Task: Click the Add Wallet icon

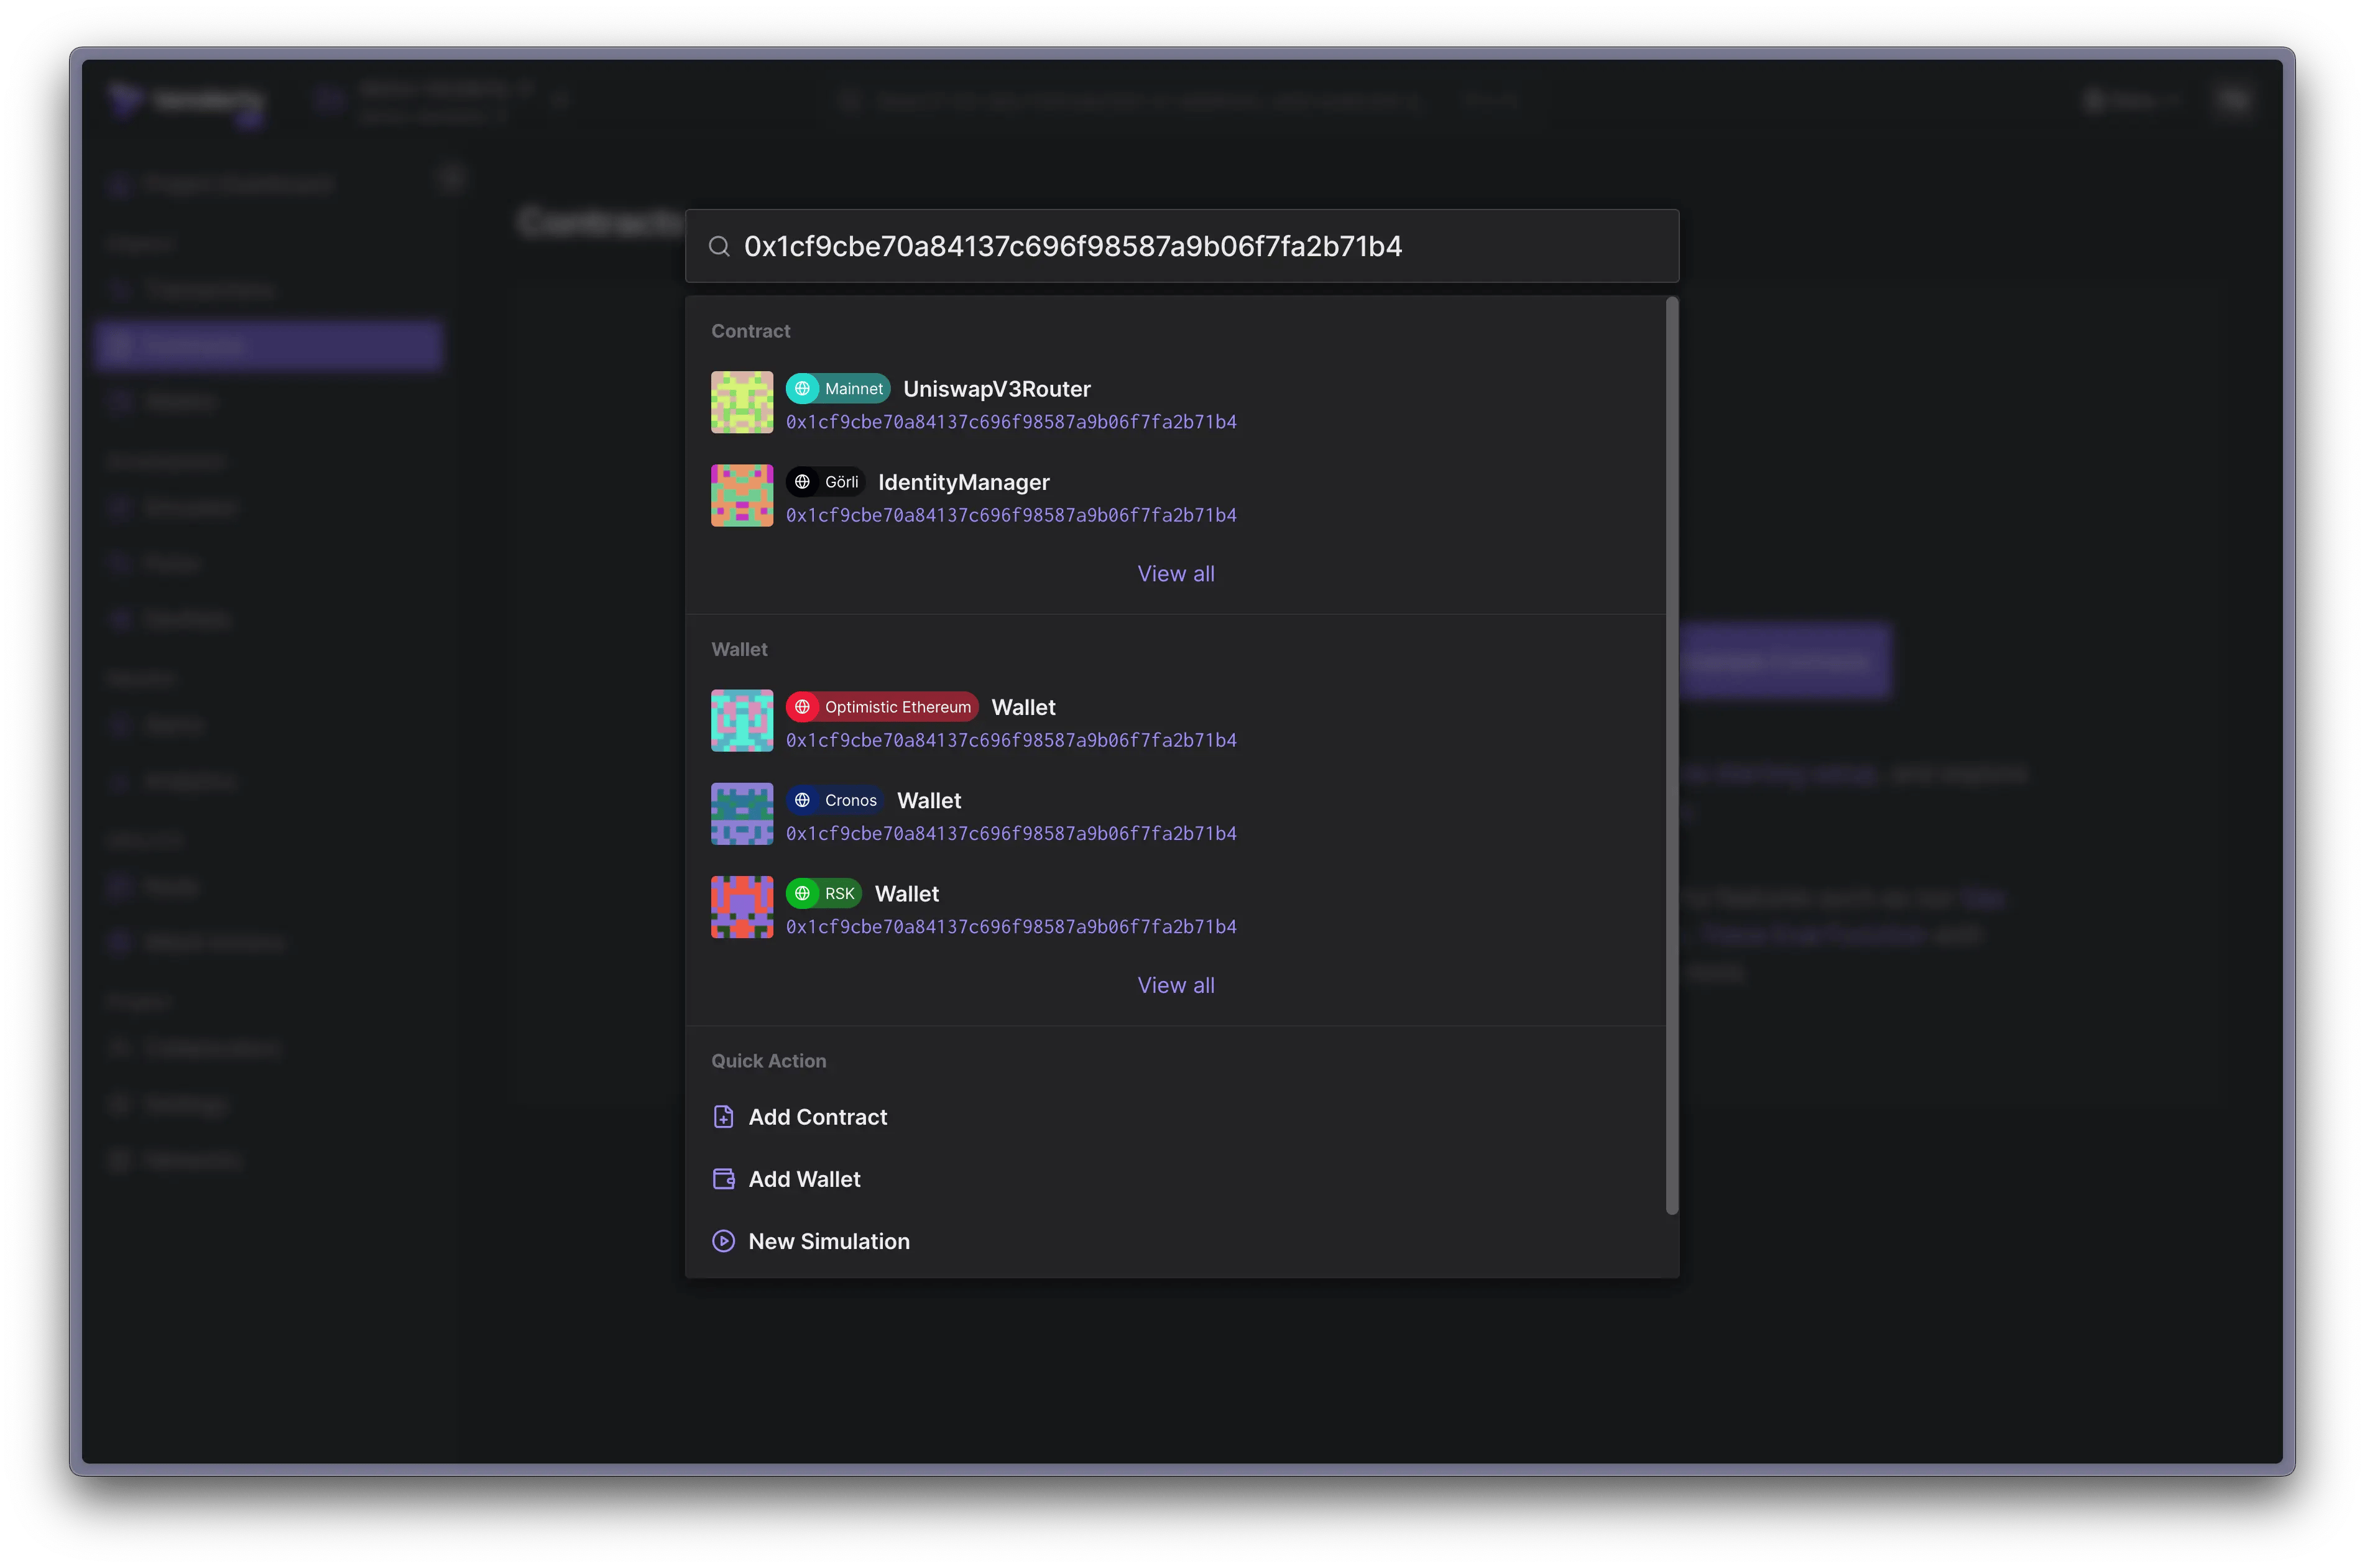Action: 723,1179
